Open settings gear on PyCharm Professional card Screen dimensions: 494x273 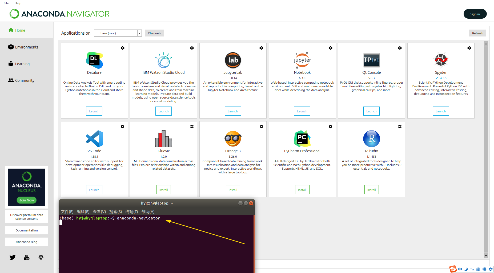coord(331,127)
